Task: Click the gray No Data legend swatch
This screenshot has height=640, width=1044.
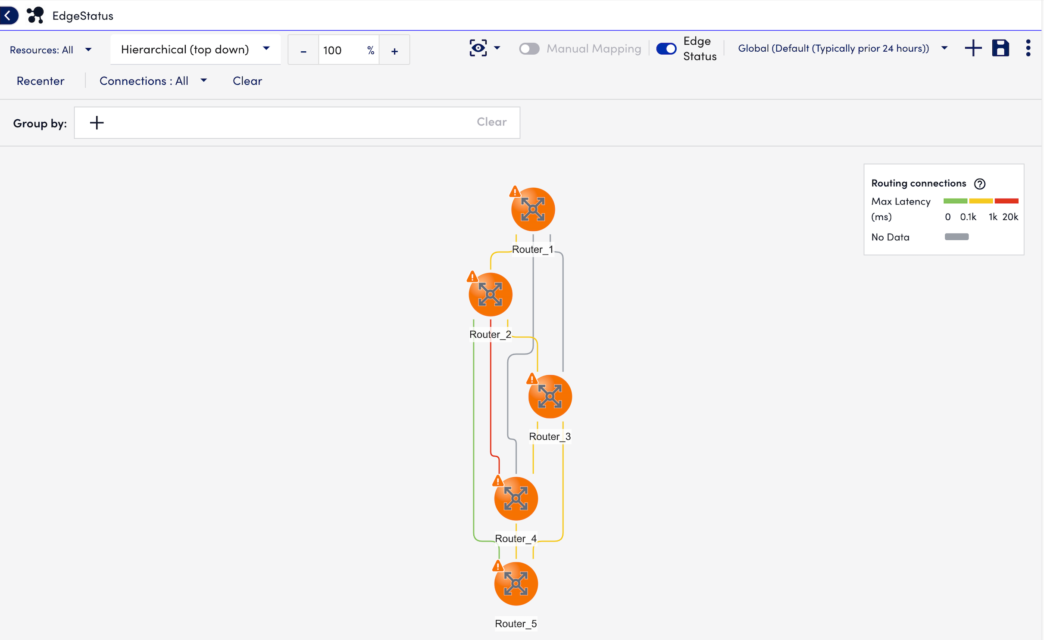Action: pyautogui.click(x=956, y=237)
